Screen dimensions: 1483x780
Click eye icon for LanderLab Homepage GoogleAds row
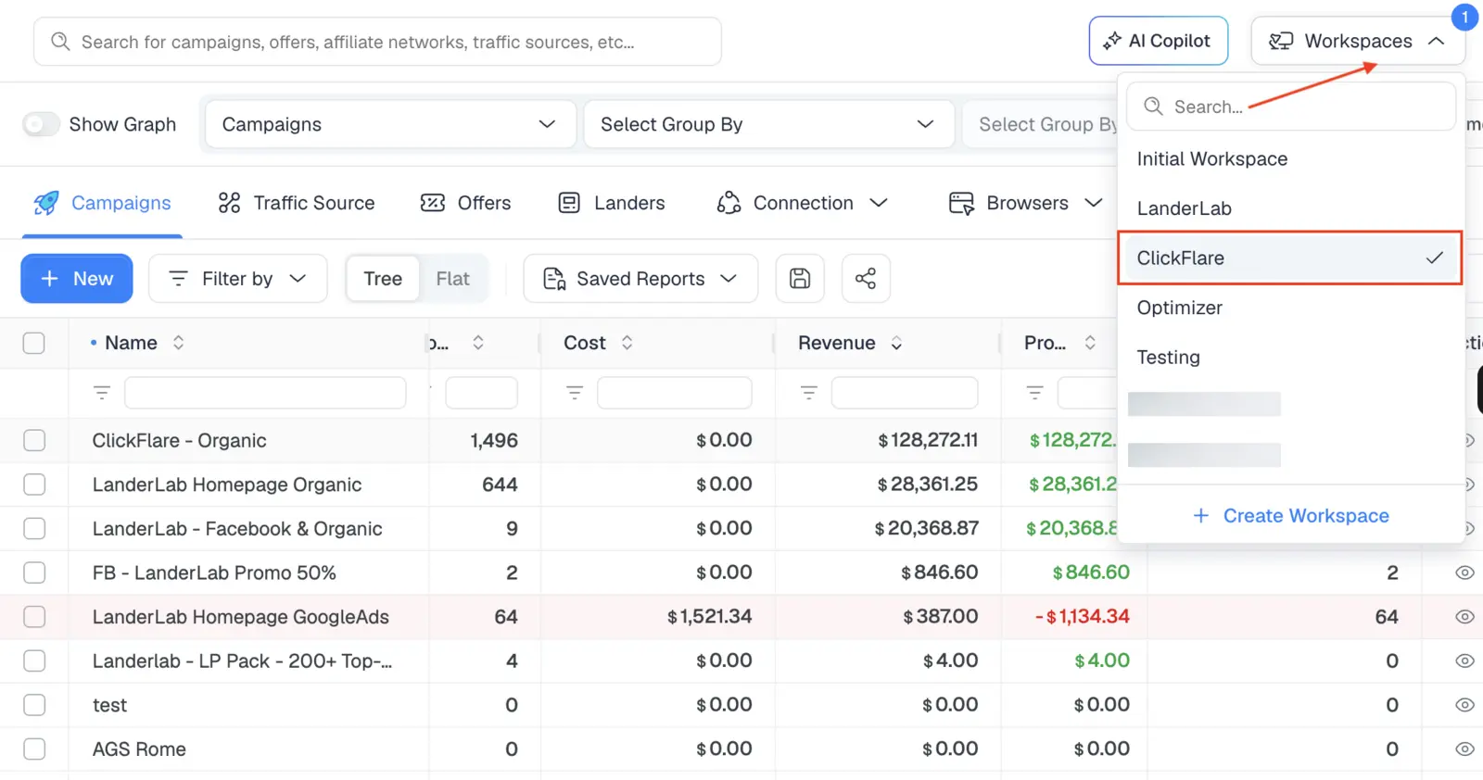click(x=1464, y=617)
